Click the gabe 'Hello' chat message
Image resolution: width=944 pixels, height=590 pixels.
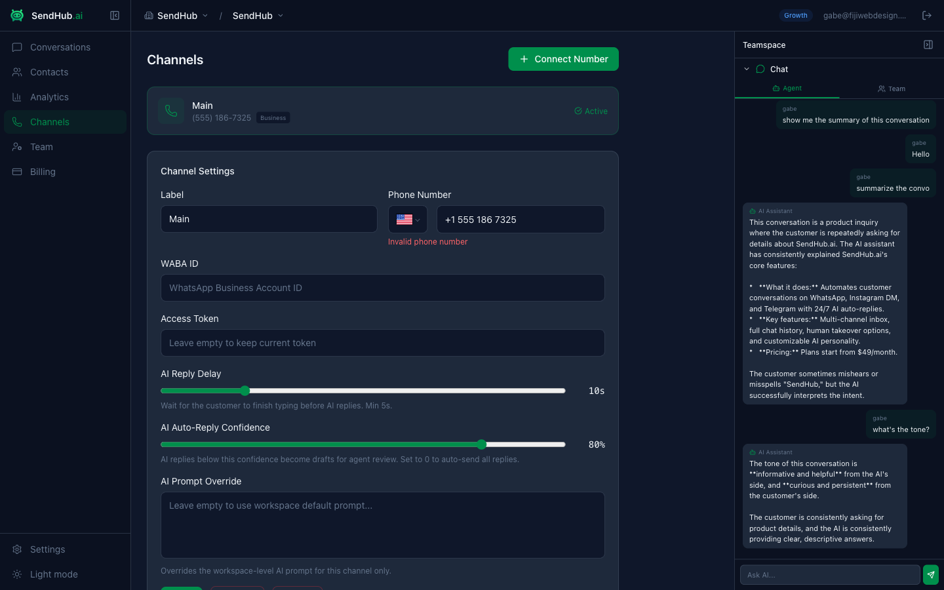click(x=920, y=149)
